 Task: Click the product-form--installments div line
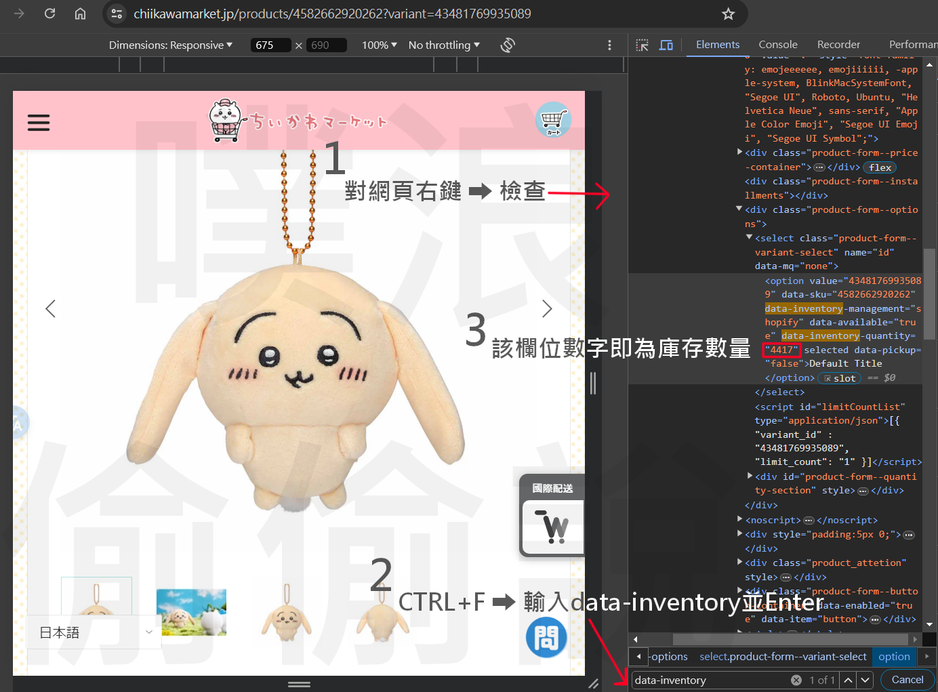coord(831,188)
